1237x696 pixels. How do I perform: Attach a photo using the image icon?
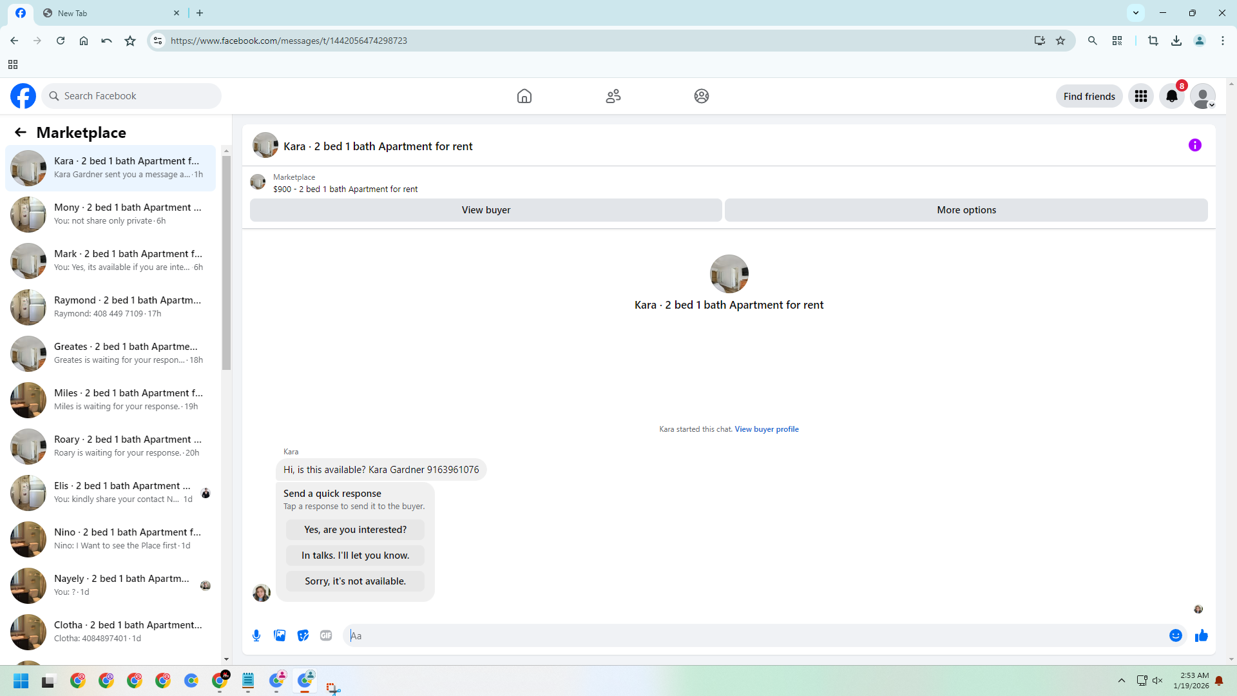coord(280,635)
